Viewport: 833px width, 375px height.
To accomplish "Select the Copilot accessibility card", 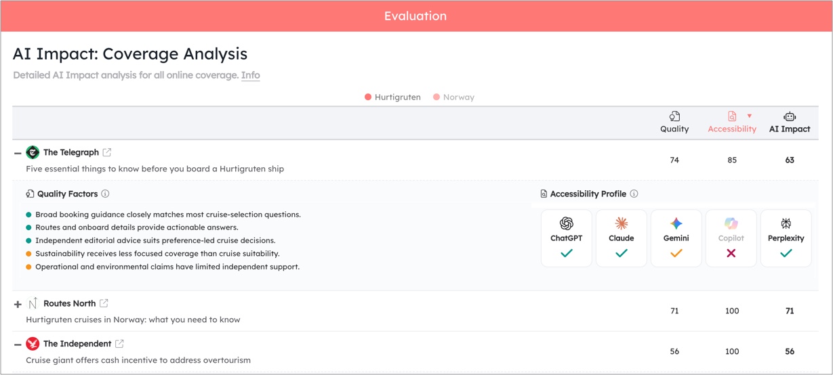I will pyautogui.click(x=731, y=238).
